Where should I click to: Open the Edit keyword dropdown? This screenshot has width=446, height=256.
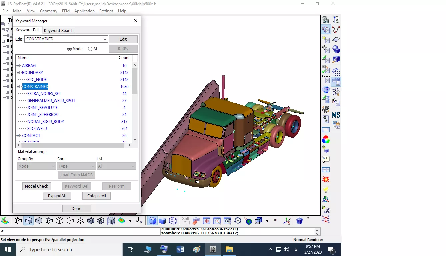point(105,39)
